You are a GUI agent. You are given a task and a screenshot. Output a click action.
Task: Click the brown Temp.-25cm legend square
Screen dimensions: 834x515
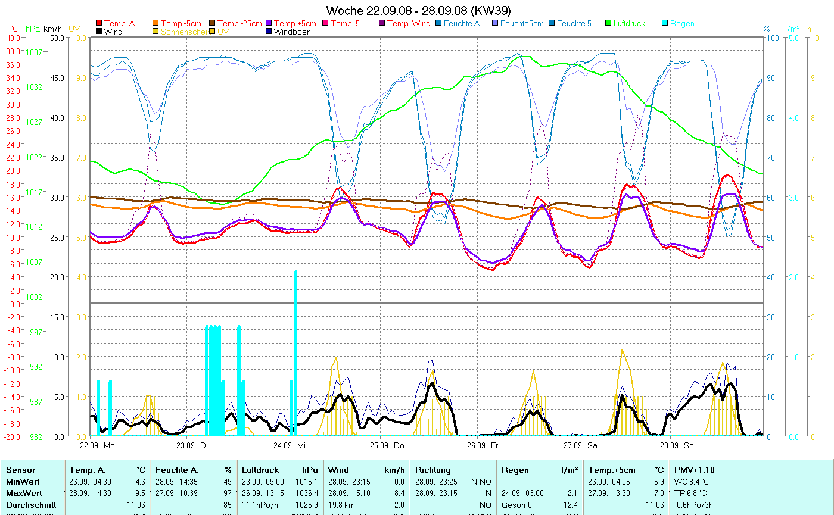point(212,24)
